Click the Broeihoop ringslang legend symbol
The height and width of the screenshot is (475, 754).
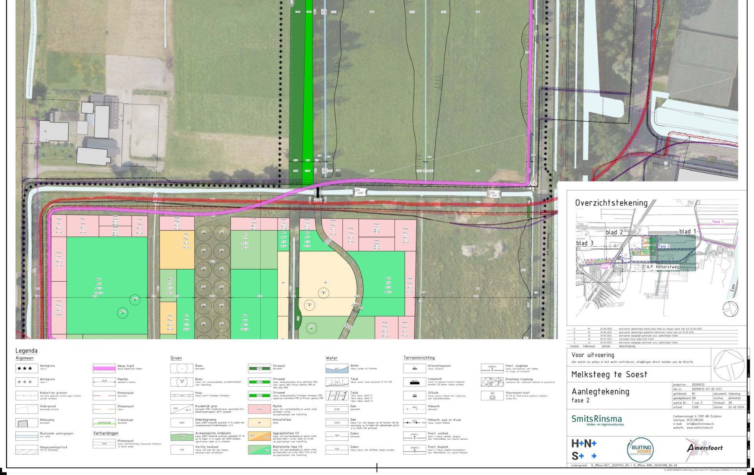click(492, 382)
